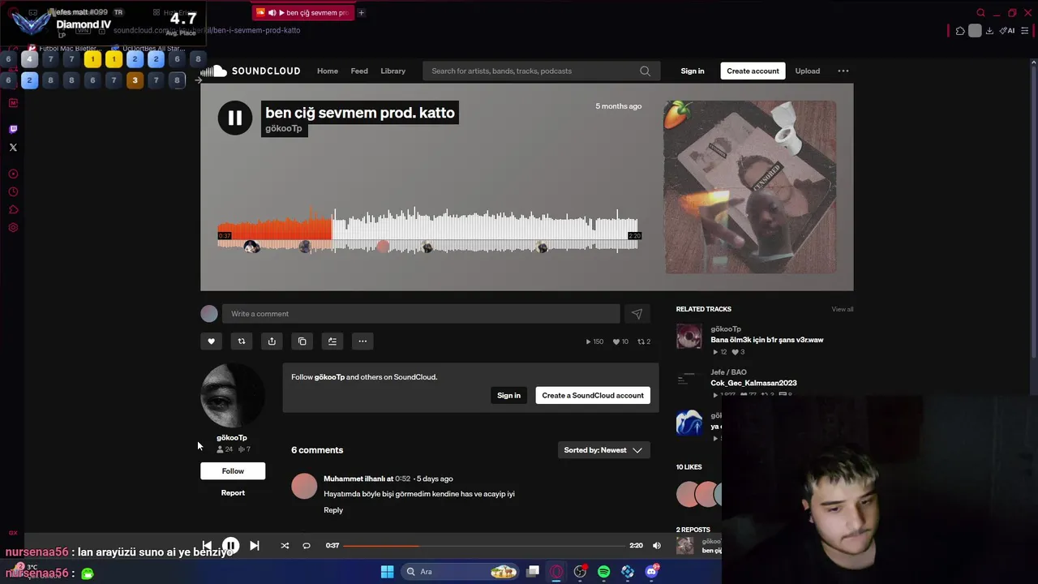The image size is (1038, 584).
Task: Open Twitch in the browser sidebar
Action: [x=13, y=129]
